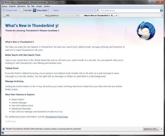Click the "Message Archiving" heading
This screenshot has height=136, width=165.
pos(14,81)
